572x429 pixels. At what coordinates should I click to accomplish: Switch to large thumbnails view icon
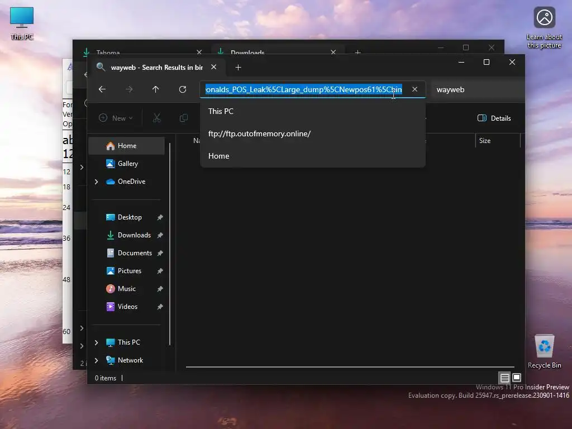click(x=517, y=378)
